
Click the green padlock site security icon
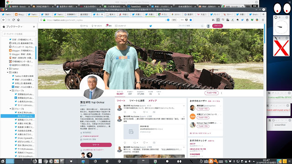click(x=44, y=20)
